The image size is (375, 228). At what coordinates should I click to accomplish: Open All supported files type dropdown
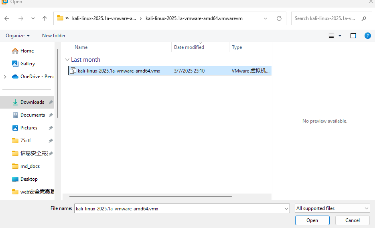[x=332, y=208]
